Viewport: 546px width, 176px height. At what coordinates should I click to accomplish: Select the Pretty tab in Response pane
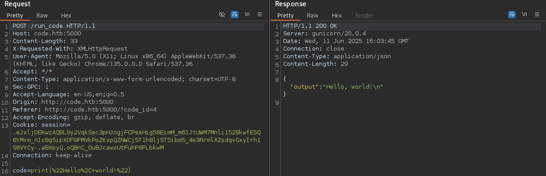285,15
